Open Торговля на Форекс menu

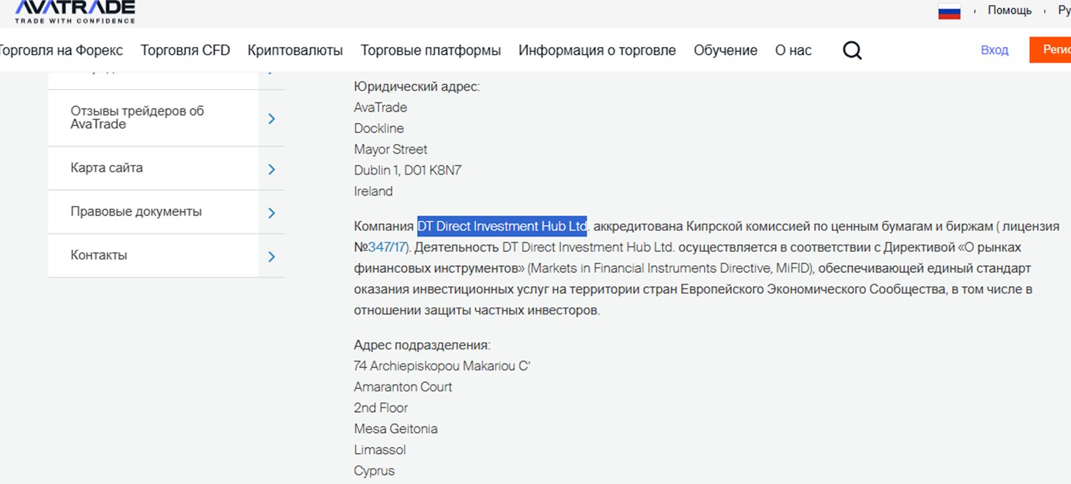60,50
